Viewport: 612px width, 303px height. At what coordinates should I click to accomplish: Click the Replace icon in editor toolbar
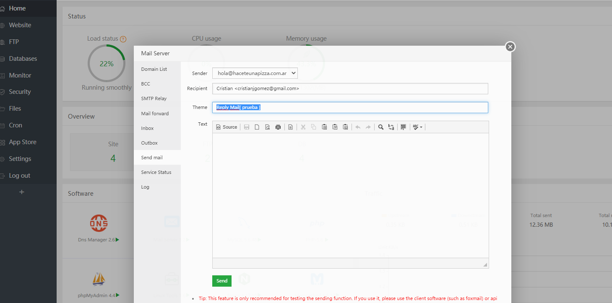391,127
